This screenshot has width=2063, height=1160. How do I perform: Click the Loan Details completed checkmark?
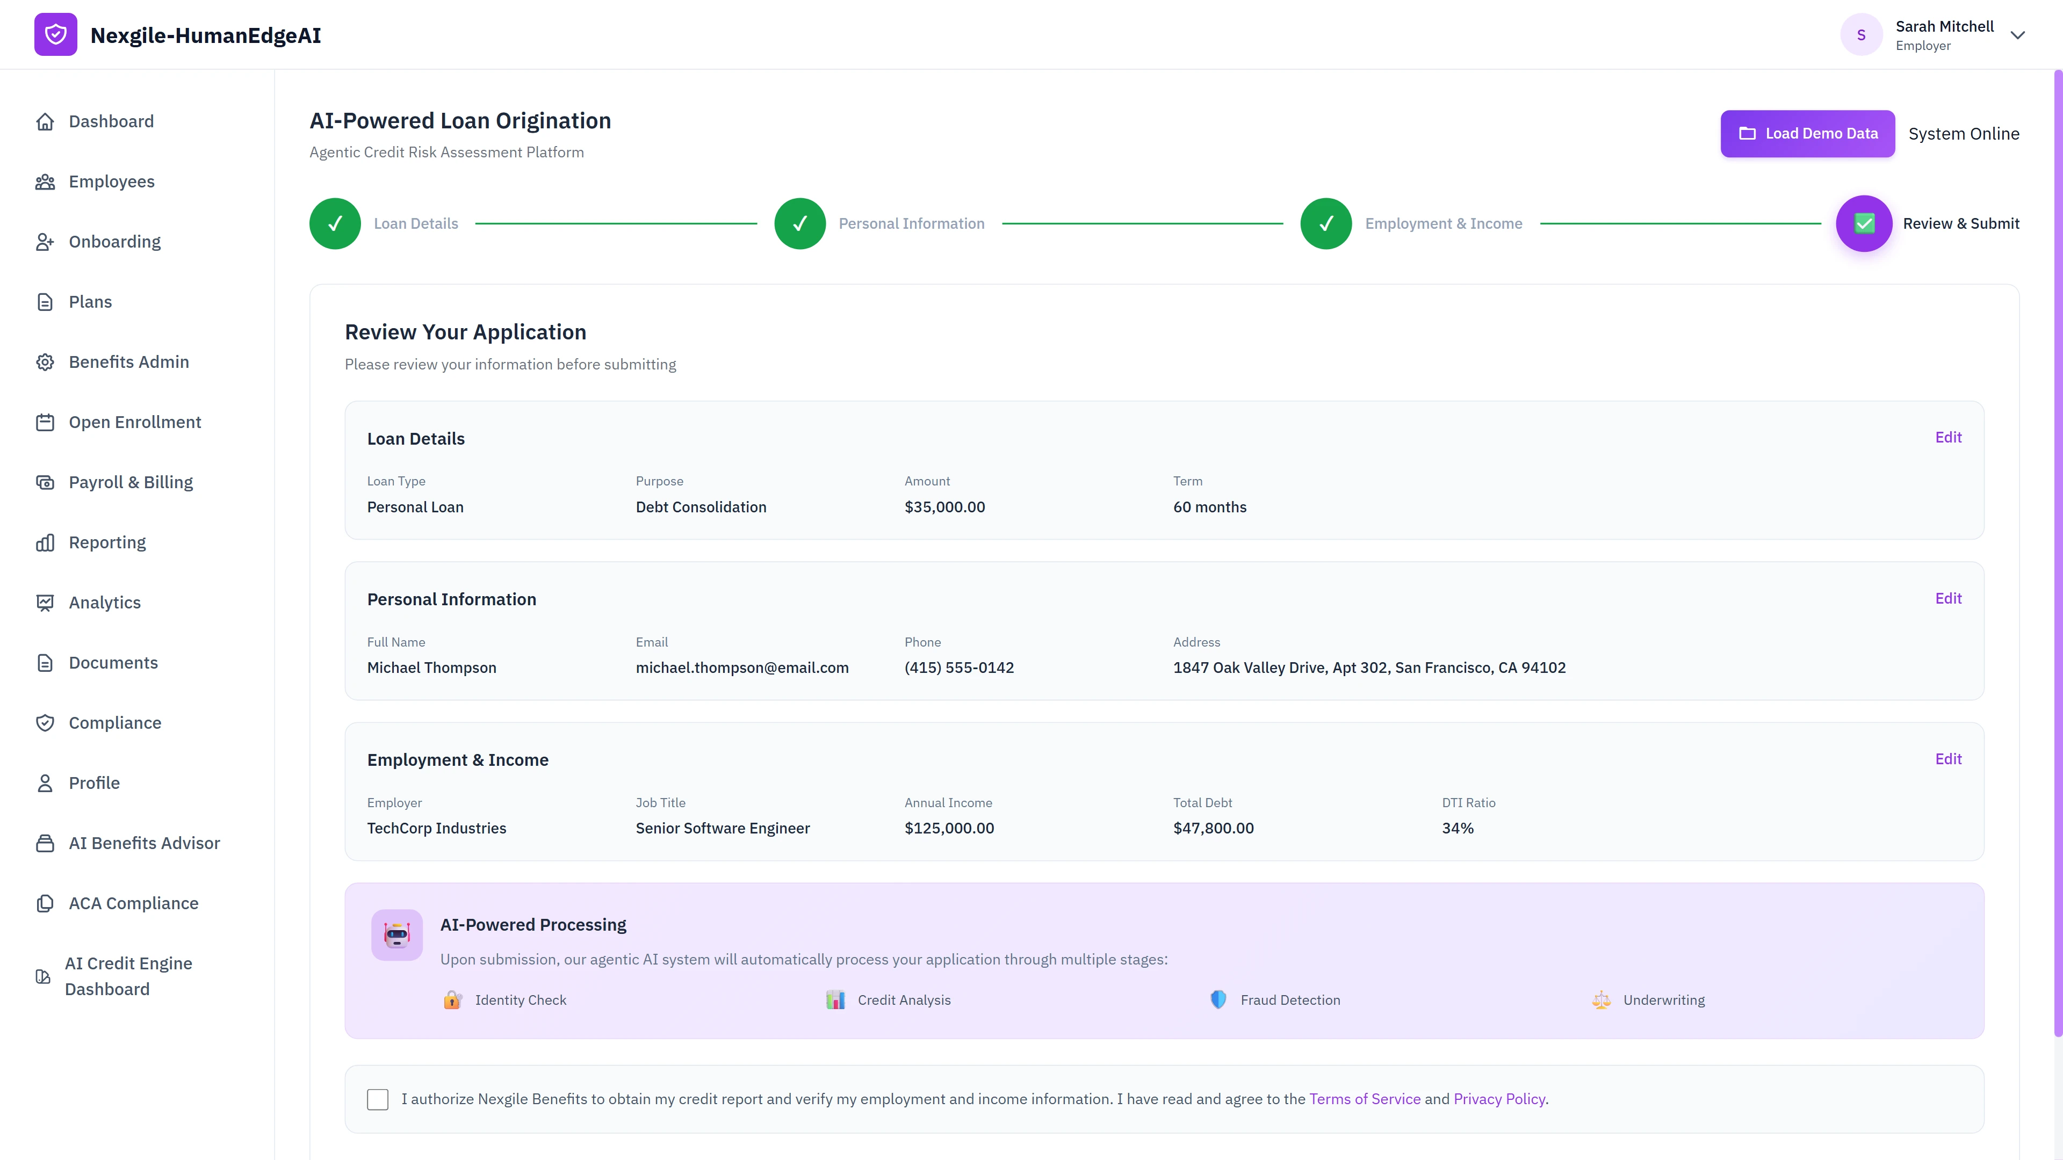pyautogui.click(x=335, y=223)
